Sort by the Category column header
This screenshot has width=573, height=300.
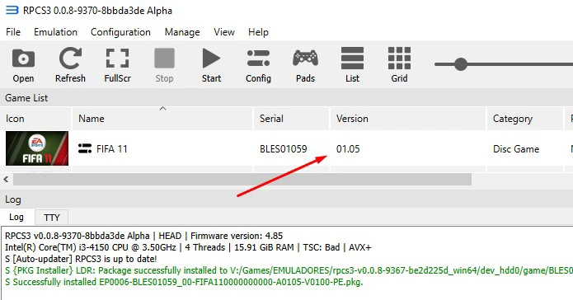[x=525, y=119]
